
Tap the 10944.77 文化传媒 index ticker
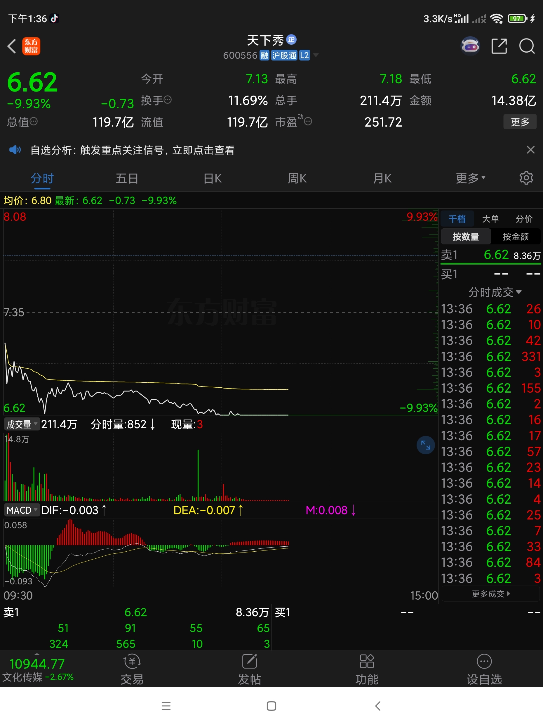[x=38, y=669]
